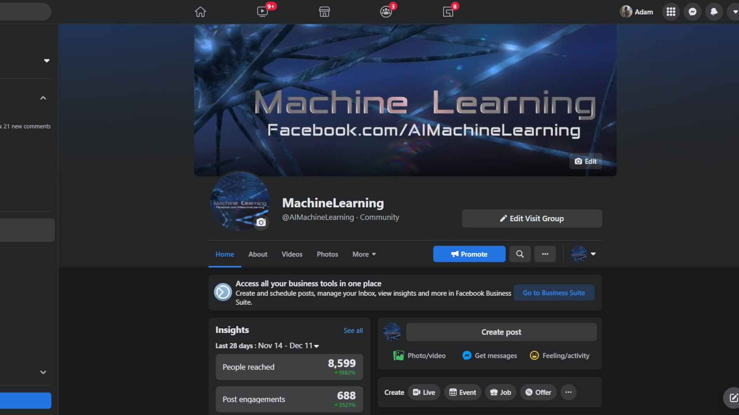This screenshot has width=739, height=415.
Task: Switch to the Photos tab
Action: 327,254
